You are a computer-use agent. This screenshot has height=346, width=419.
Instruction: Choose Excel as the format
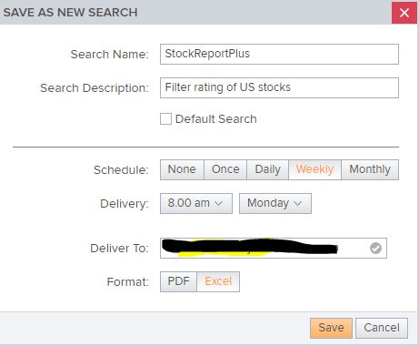click(218, 281)
